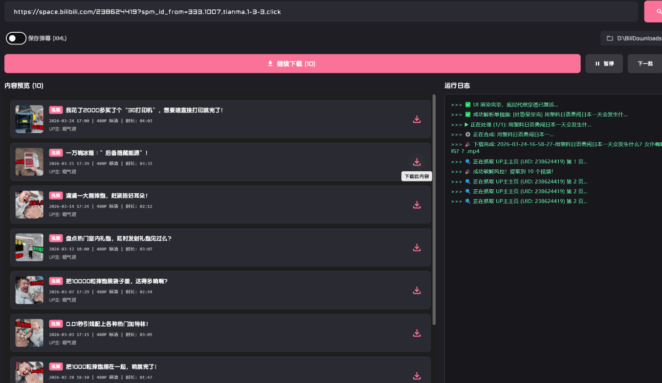Click thumbnail of 满满一大捆摔炮 video
662x383 pixels.
point(29,204)
